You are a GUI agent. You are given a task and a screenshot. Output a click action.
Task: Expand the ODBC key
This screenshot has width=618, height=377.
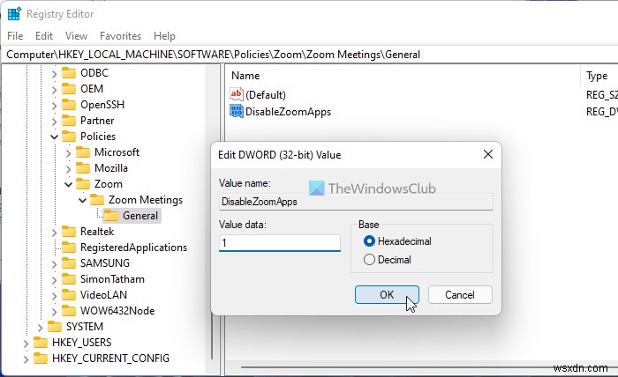pos(54,73)
